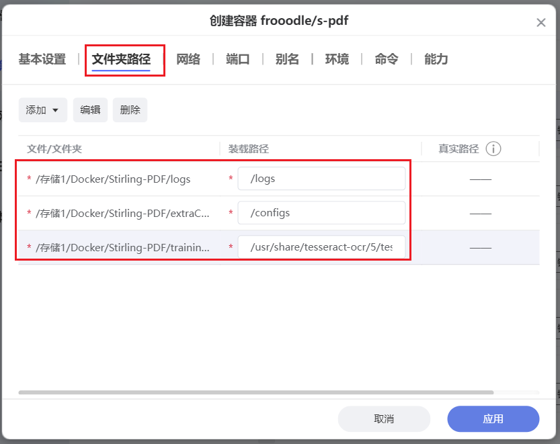Image resolution: width=560 pixels, height=444 pixels.
Task: Click the /usr/share/tesseract-ocr mount path field
Action: click(321, 247)
